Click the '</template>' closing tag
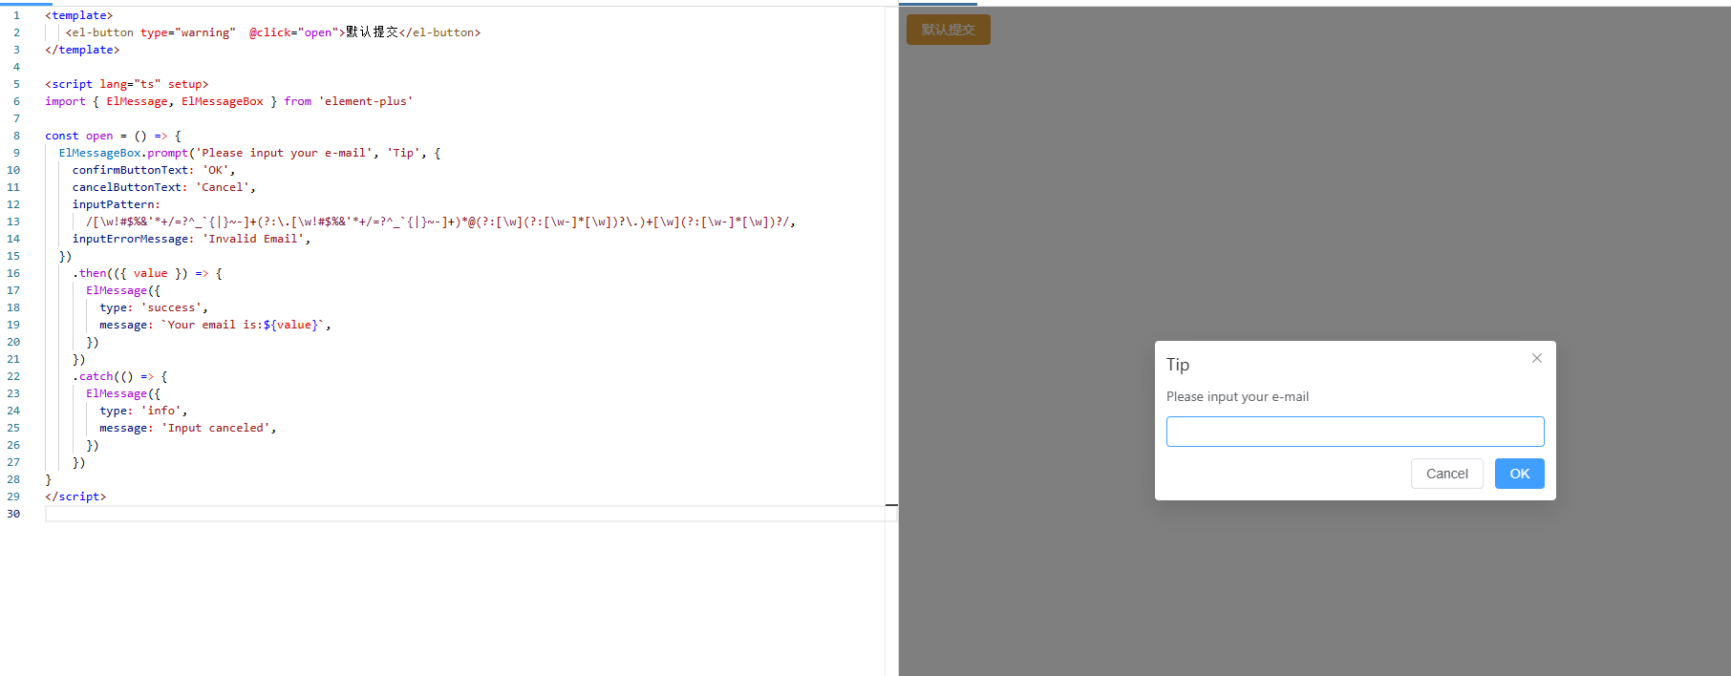Image resolution: width=1731 pixels, height=676 pixels. click(82, 50)
